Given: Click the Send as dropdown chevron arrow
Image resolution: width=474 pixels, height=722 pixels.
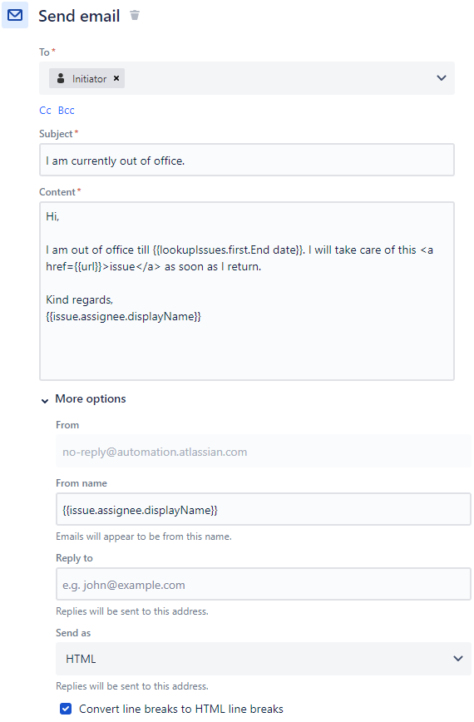Looking at the screenshot, I should pyautogui.click(x=458, y=659).
